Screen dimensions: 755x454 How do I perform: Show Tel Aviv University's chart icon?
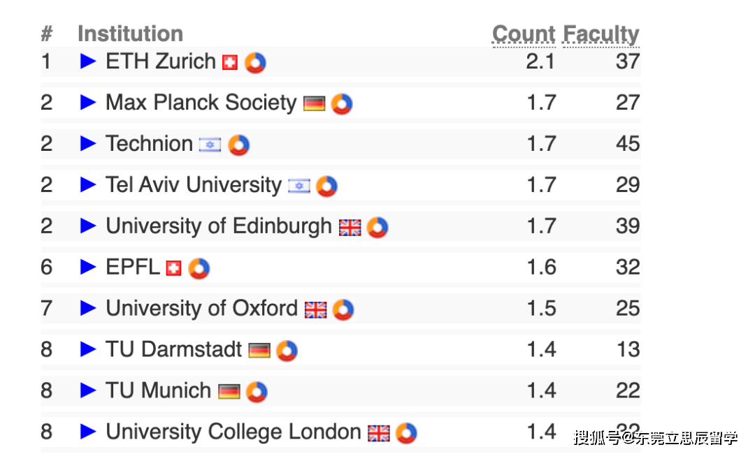[326, 186]
